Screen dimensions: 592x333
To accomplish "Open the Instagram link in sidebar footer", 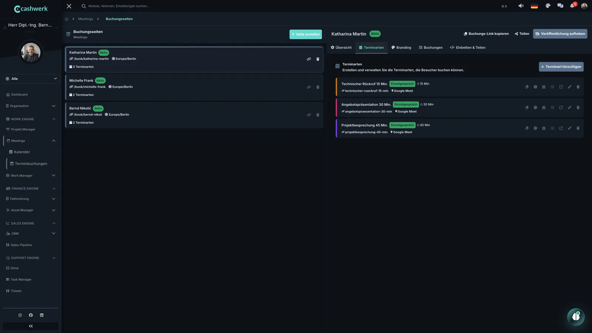I will click(x=20, y=315).
